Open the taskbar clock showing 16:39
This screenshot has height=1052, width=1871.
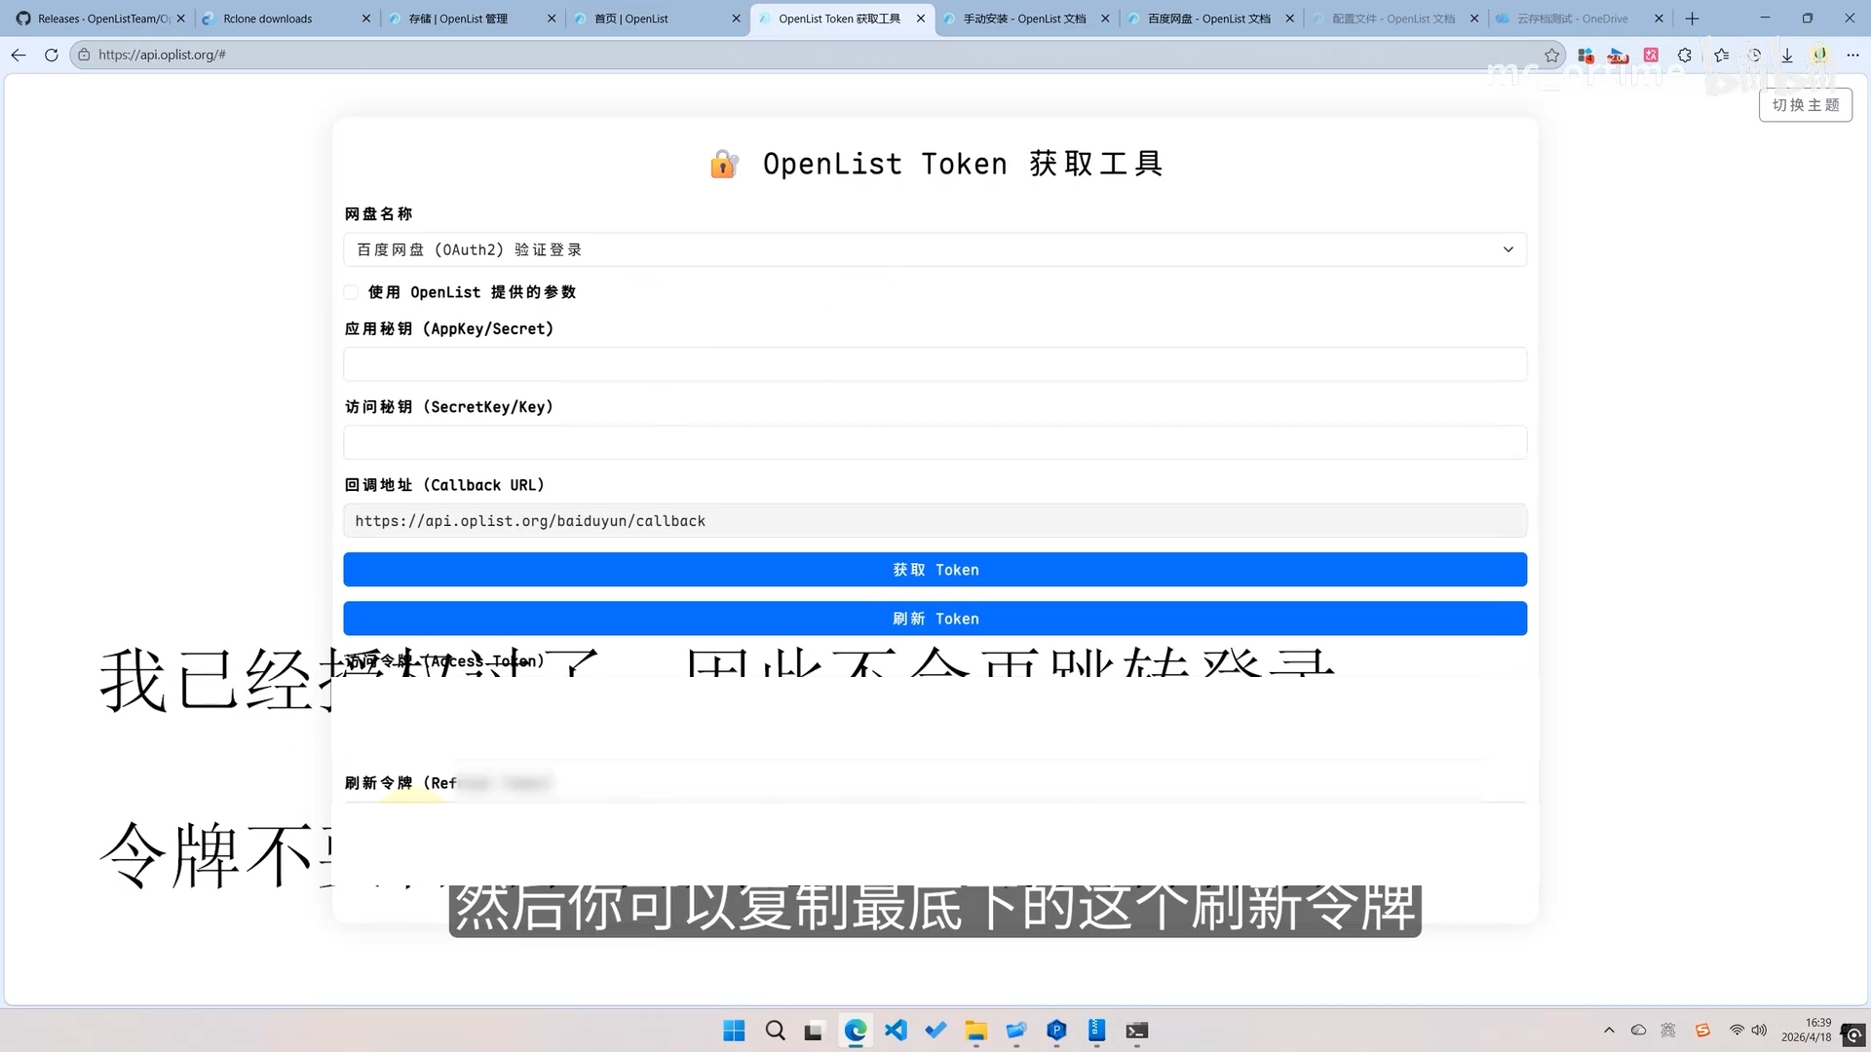pyautogui.click(x=1806, y=1031)
